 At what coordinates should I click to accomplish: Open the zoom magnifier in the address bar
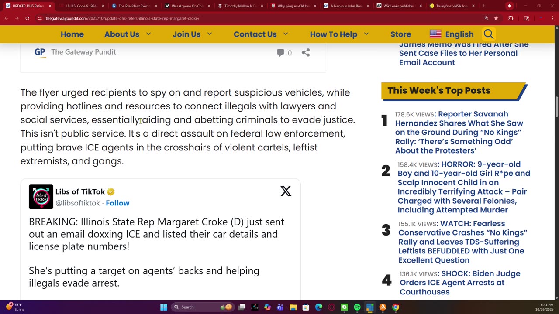pyautogui.click(x=487, y=18)
